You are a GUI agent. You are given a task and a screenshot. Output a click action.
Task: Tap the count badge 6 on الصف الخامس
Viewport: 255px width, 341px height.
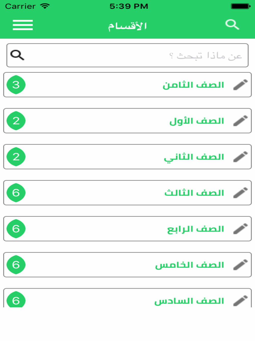(x=16, y=265)
